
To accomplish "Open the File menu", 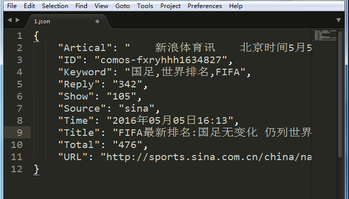I will [12, 6].
